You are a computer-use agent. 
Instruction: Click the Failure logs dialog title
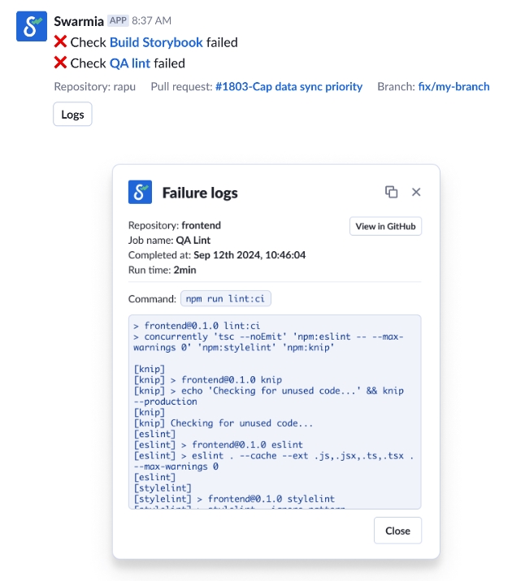coord(200,193)
